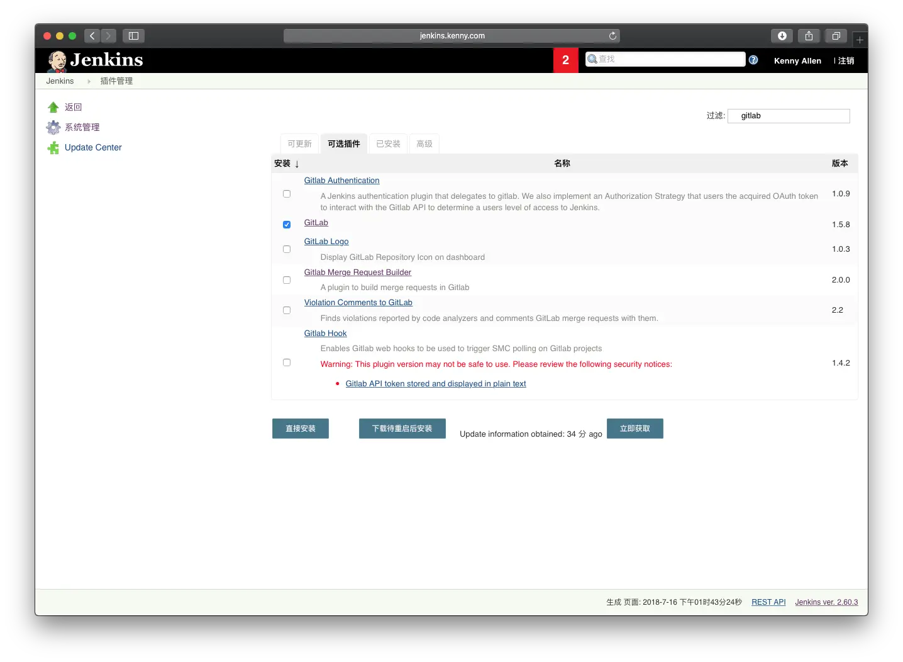
Task: Click version 1.0.3 for GitLab Logo
Action: [x=841, y=249]
